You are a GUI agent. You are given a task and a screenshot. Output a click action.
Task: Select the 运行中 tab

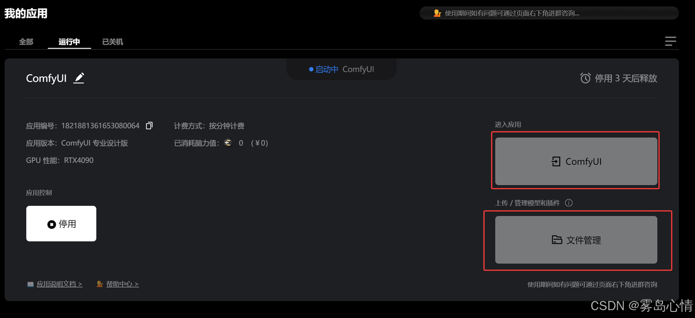click(69, 42)
